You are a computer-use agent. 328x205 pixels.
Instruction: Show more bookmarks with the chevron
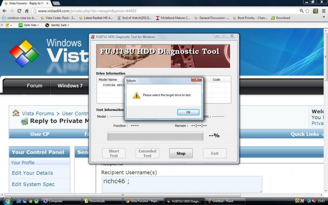[324, 17]
